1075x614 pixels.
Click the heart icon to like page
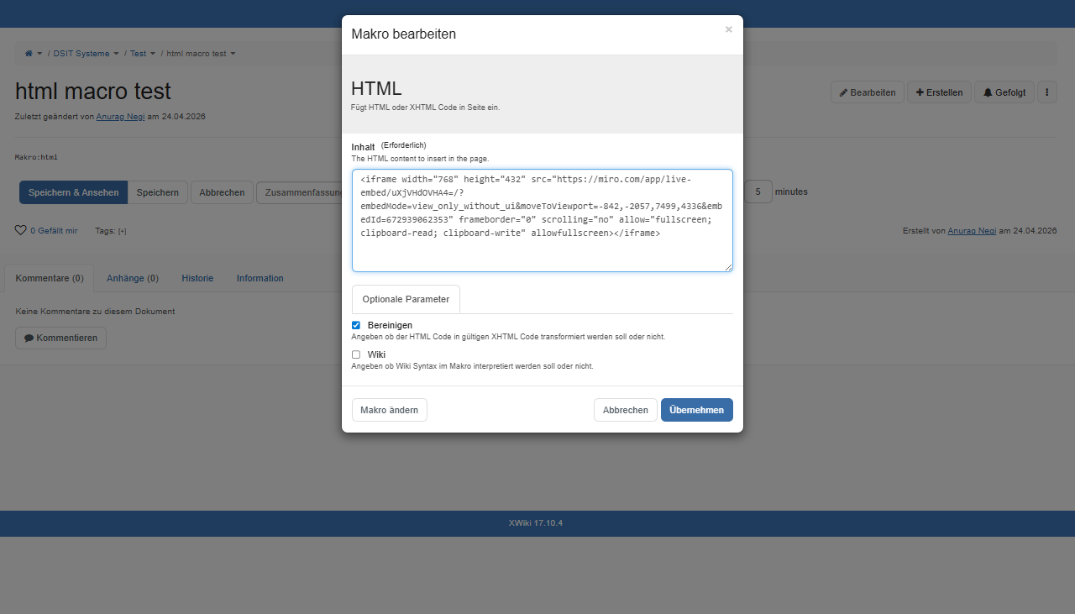(21, 230)
